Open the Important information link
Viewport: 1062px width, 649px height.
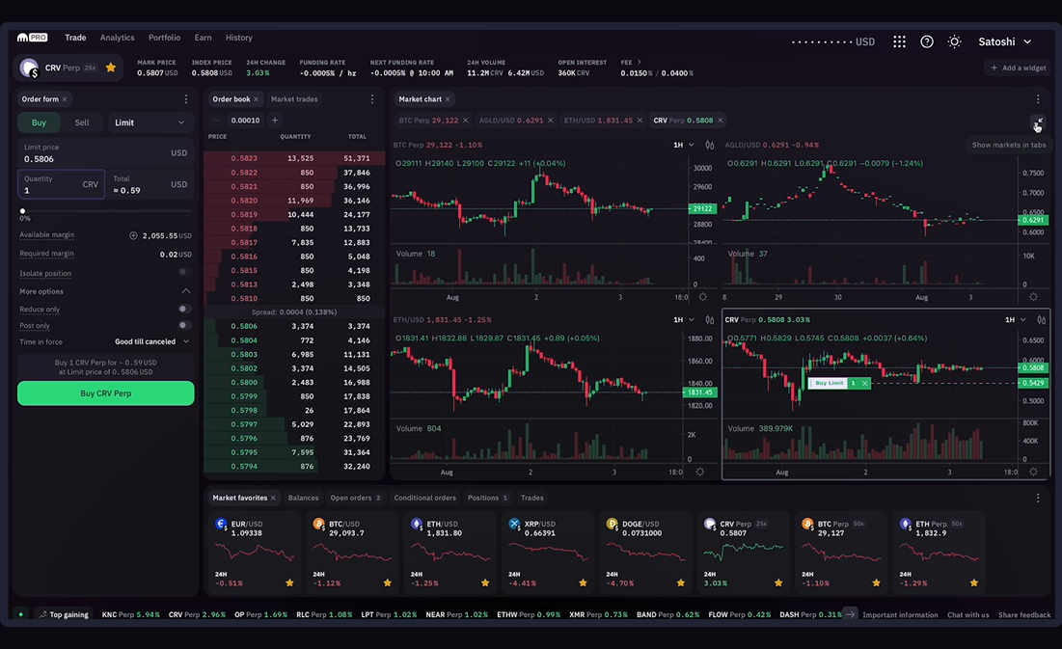point(900,615)
